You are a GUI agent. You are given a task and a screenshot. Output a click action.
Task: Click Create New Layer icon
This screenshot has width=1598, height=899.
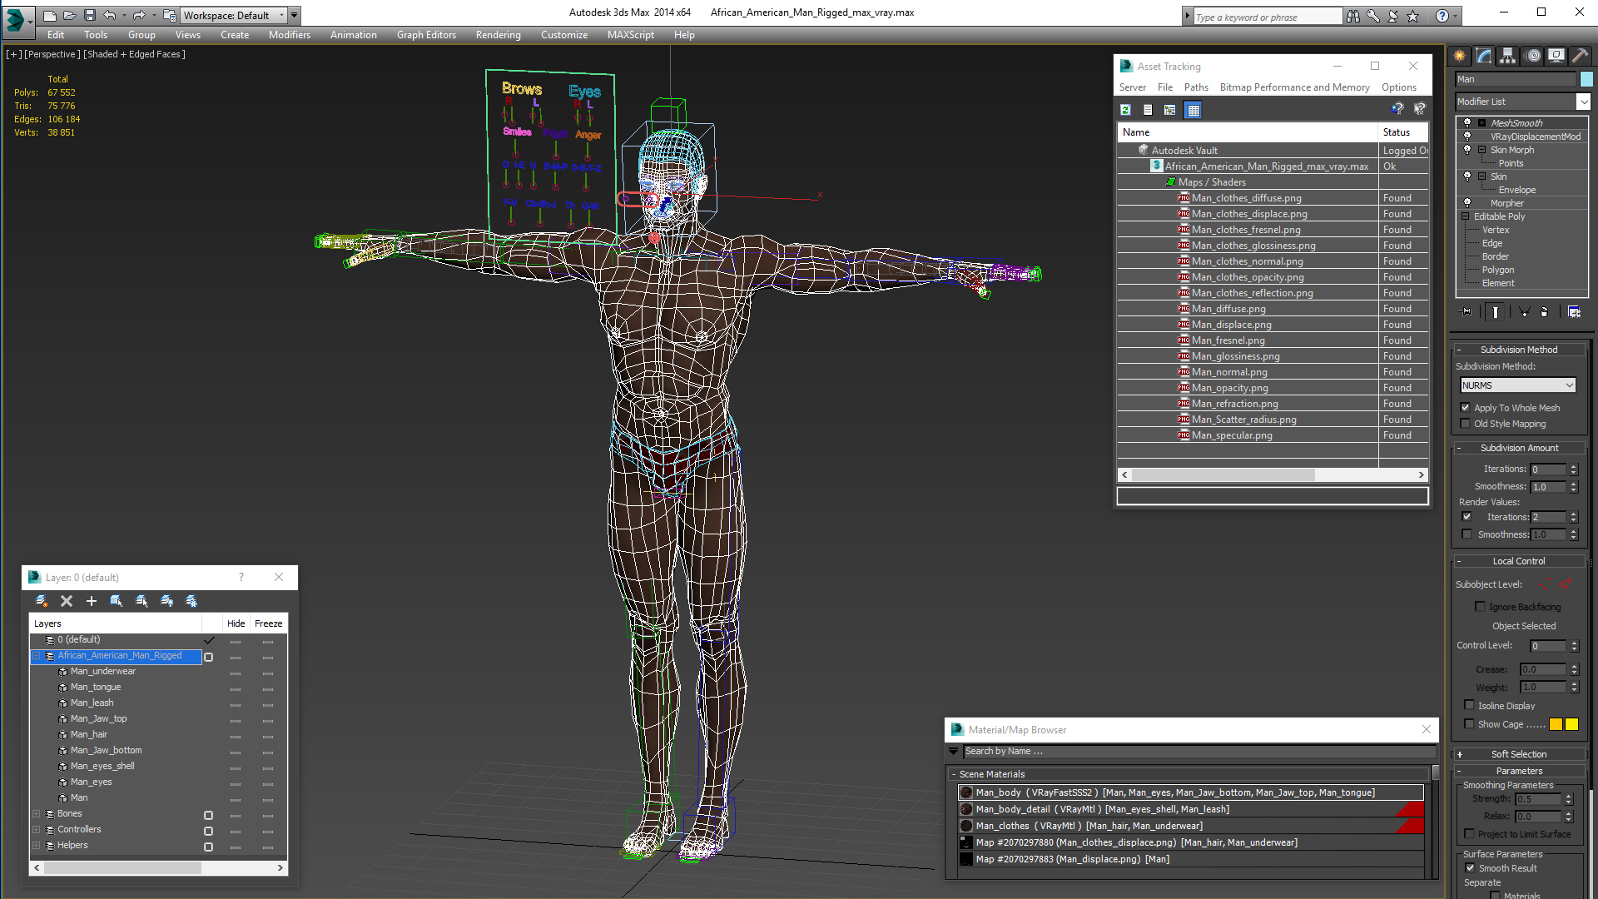pyautogui.click(x=42, y=601)
